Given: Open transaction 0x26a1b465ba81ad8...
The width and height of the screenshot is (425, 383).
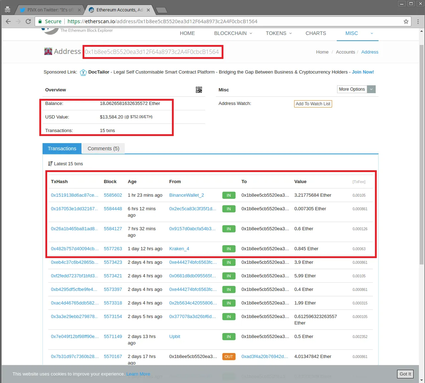Looking at the screenshot, I should pyautogui.click(x=75, y=229).
